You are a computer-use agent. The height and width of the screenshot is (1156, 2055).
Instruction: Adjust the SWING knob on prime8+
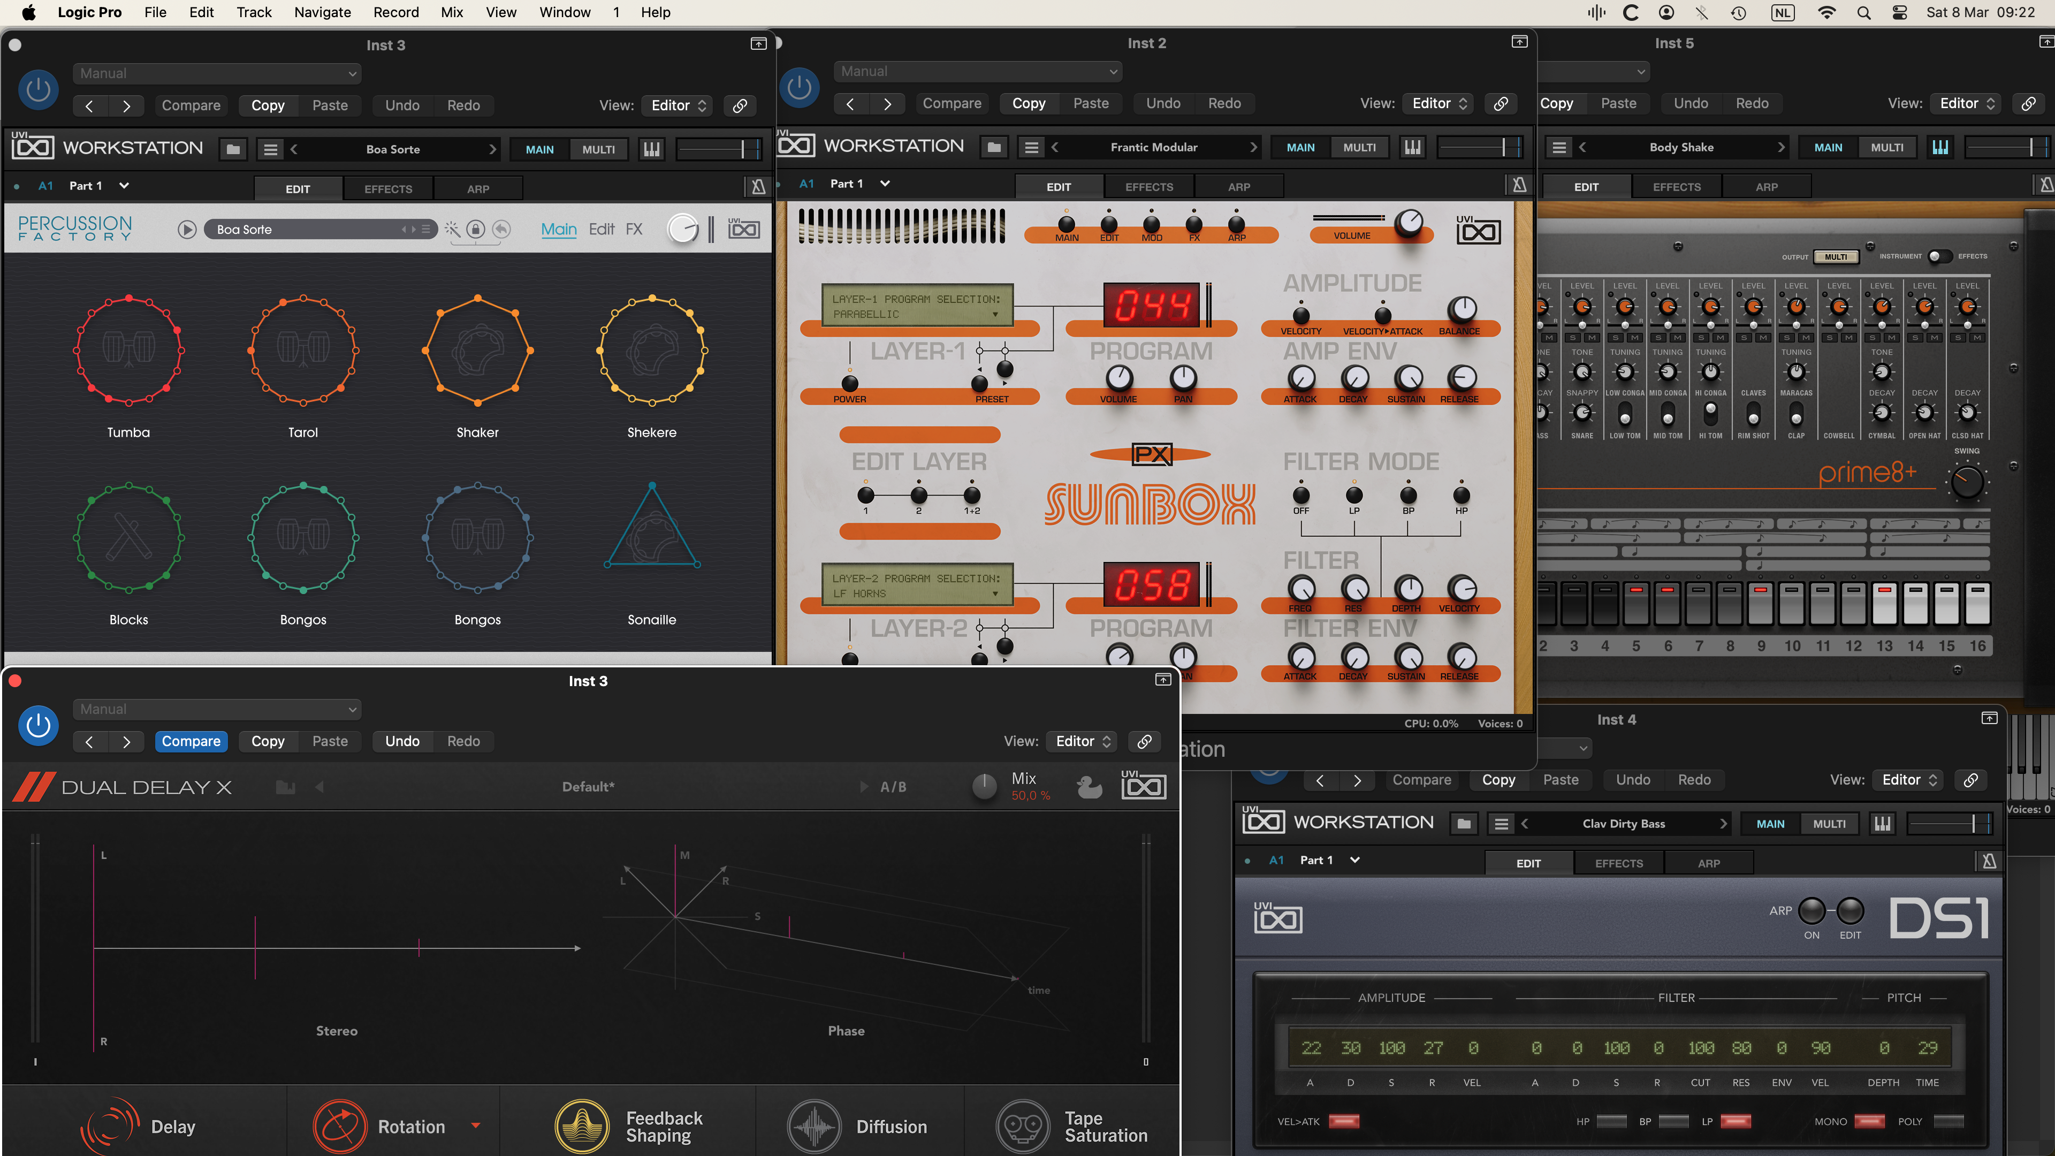point(1967,482)
